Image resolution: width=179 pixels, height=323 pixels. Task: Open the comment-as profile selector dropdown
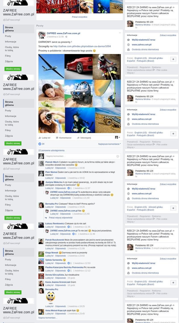point(117,137)
